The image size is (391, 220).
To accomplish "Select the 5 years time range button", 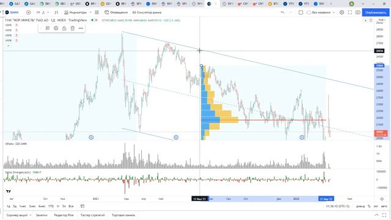I will point(64,207).
